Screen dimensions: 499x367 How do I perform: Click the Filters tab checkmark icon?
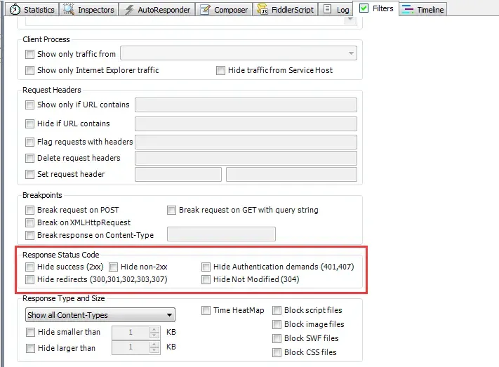pos(364,8)
